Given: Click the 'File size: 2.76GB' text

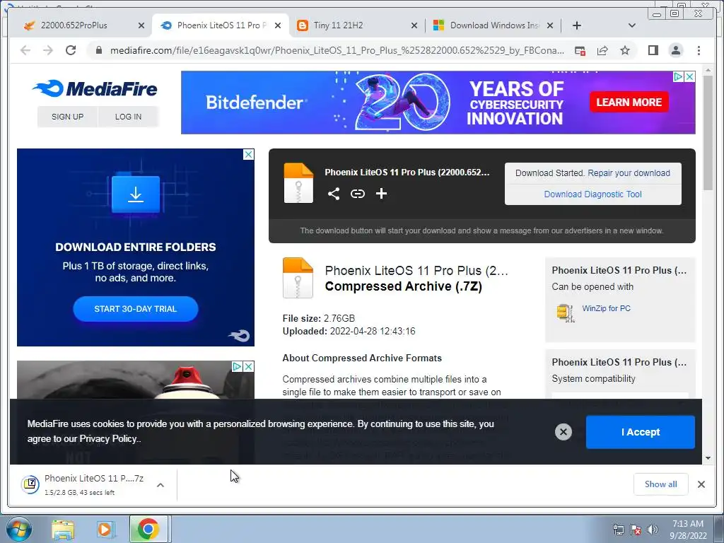Looking at the screenshot, I should (x=319, y=319).
